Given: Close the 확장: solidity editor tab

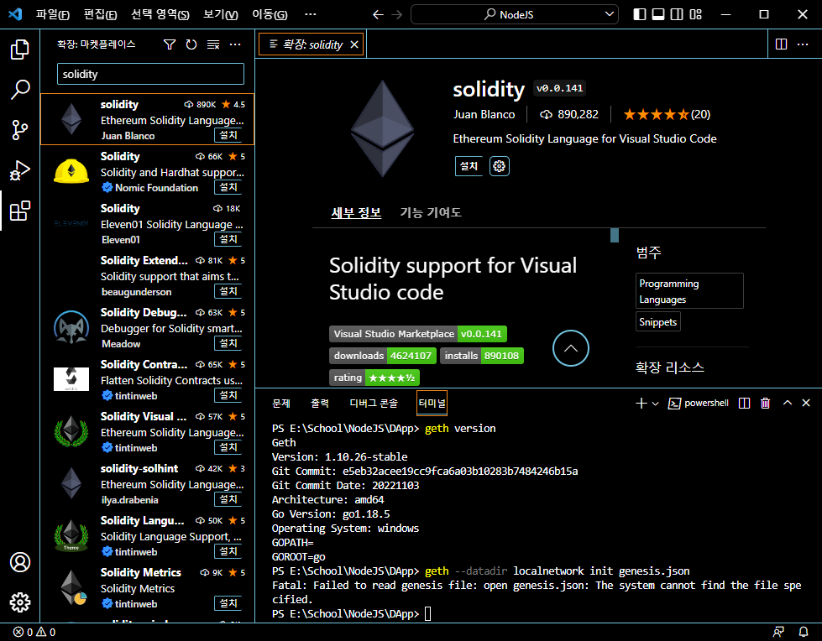Looking at the screenshot, I should coord(354,44).
